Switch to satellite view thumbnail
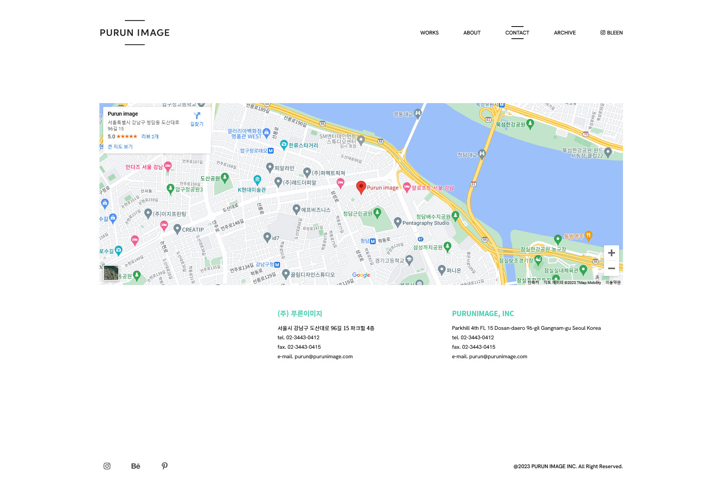 pos(111,273)
